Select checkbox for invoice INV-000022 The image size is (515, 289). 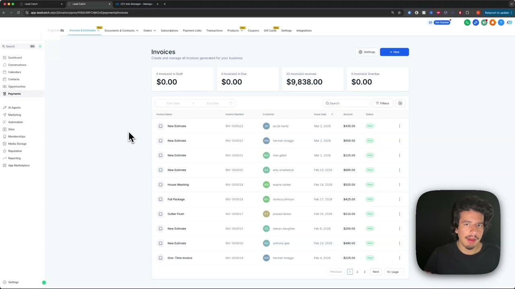click(x=161, y=140)
